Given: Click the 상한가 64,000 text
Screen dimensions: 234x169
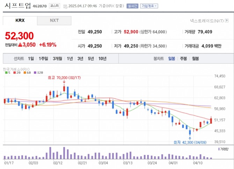Looking at the screenshot, I should pos(153,32).
